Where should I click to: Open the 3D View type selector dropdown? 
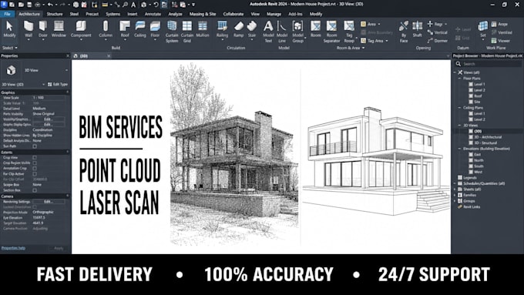[x=66, y=70]
